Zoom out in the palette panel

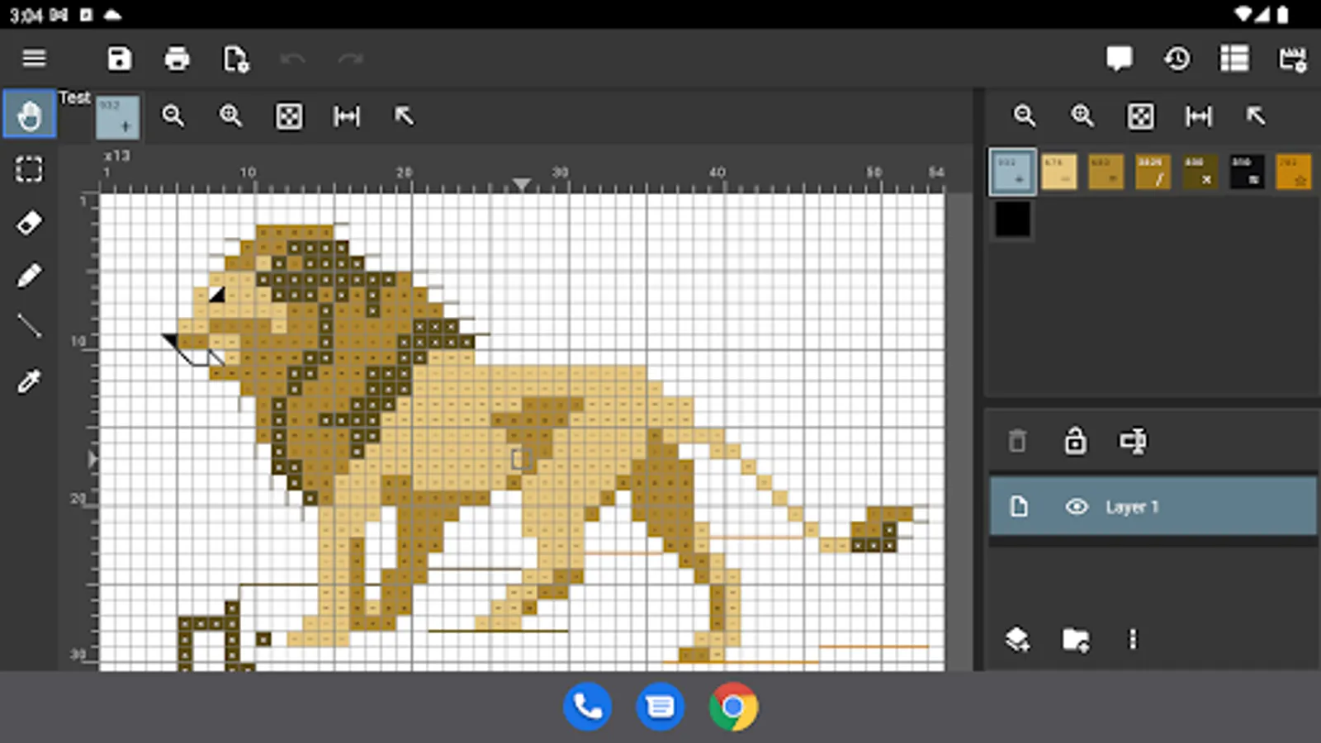pos(1025,116)
